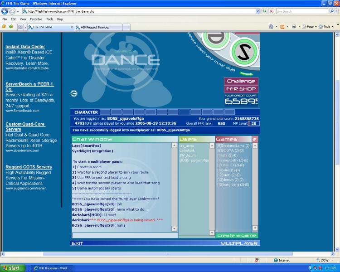Click the Refresh page icon
Screen dimensions: 340x272
pyautogui.click(x=264, y=11)
